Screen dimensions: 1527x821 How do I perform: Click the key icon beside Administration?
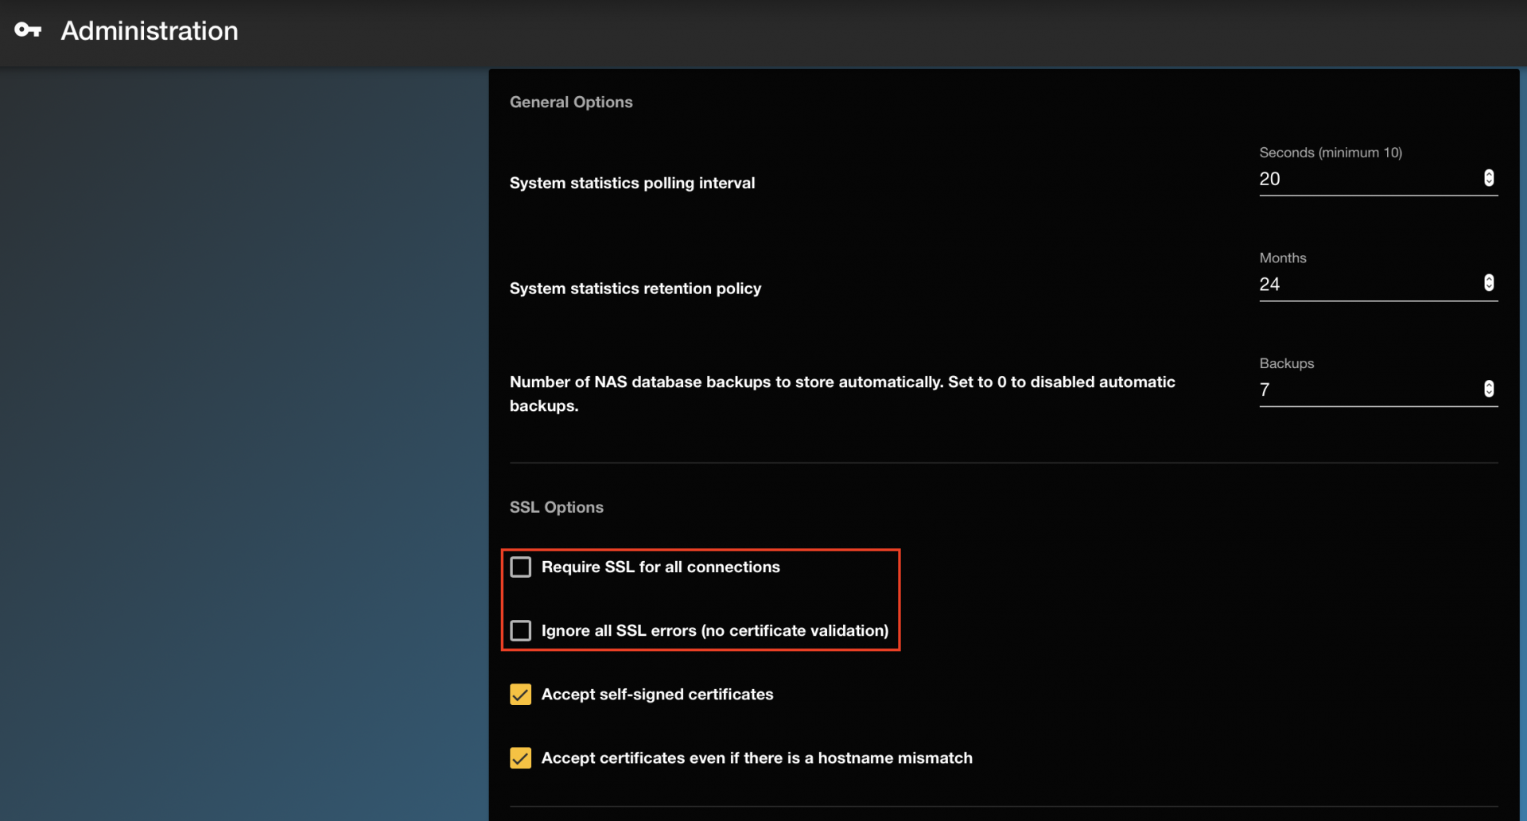[x=28, y=30]
